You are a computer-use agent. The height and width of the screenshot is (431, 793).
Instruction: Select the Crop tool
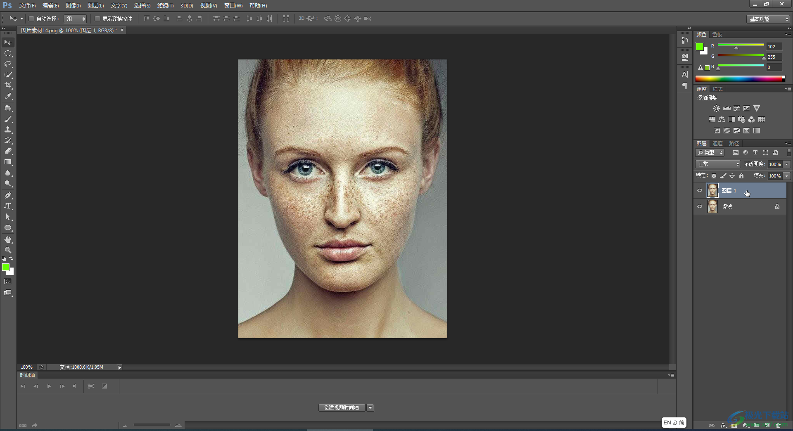(8, 85)
